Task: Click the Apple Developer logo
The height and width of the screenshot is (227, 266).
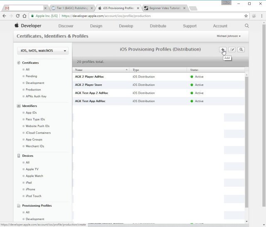Action: 28,26
